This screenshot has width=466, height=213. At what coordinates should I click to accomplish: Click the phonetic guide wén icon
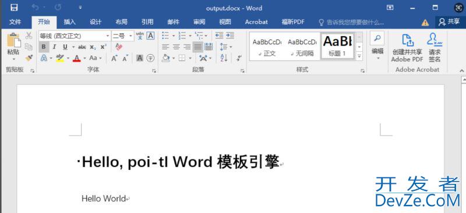pos(140,36)
